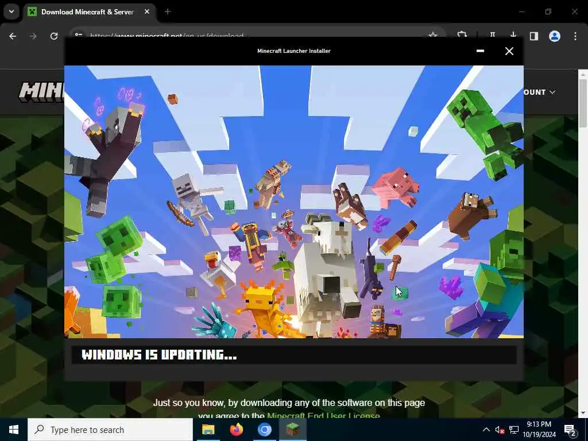Click the taskbar search box

point(110,430)
